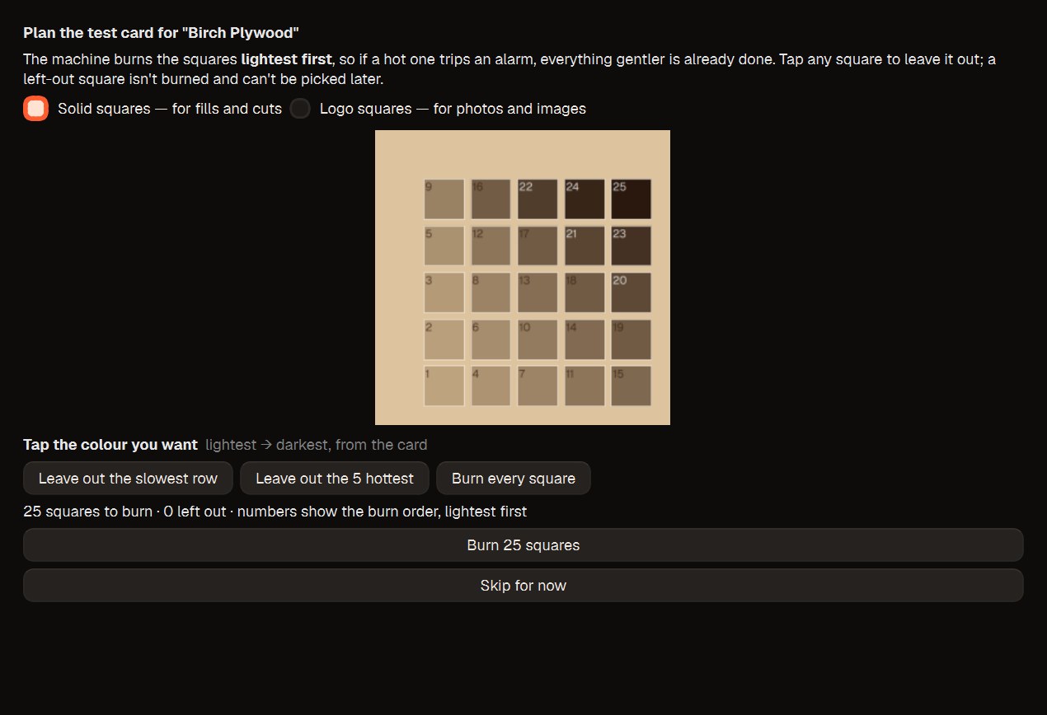Tap square number 8
The image size is (1047, 715).
[491, 292]
